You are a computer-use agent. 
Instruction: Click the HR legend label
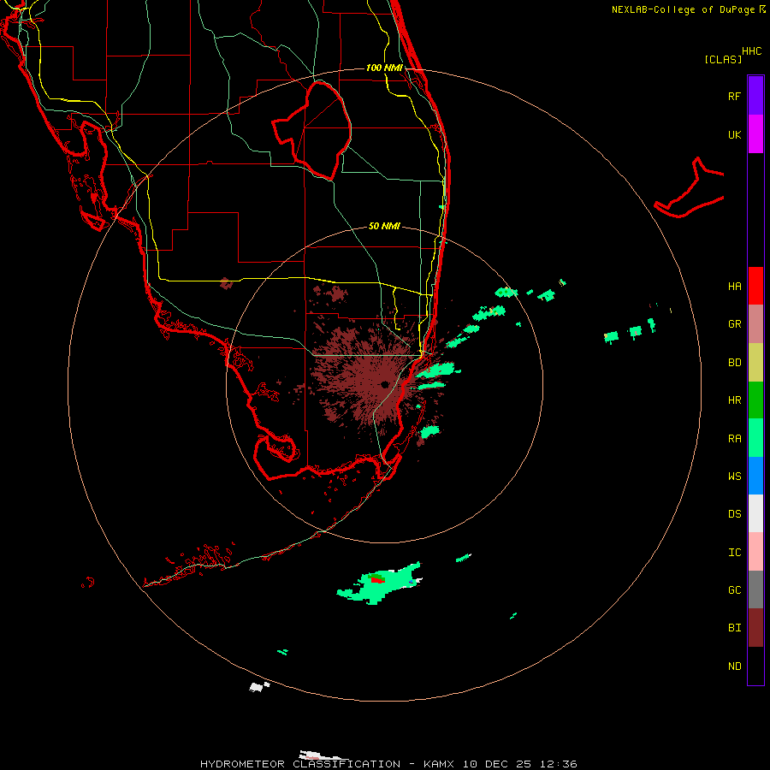(734, 400)
